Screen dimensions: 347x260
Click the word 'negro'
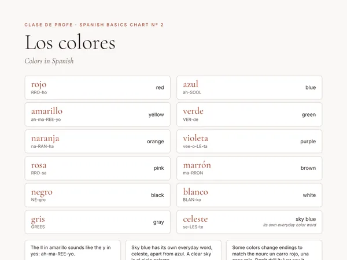click(42, 192)
